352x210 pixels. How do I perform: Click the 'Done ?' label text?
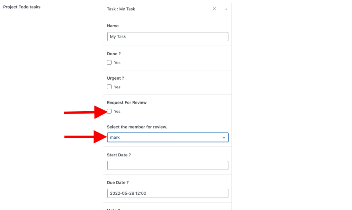click(114, 54)
